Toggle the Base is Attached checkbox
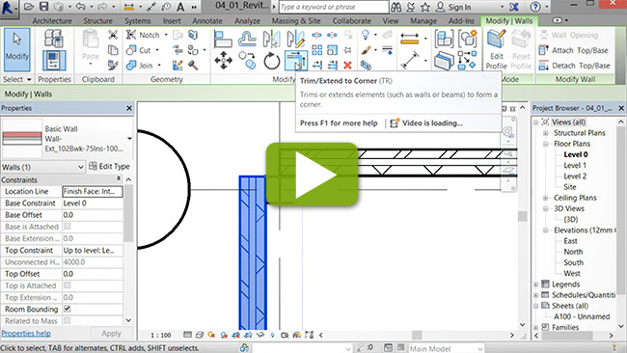Image resolution: width=627 pixels, height=353 pixels. [68, 227]
